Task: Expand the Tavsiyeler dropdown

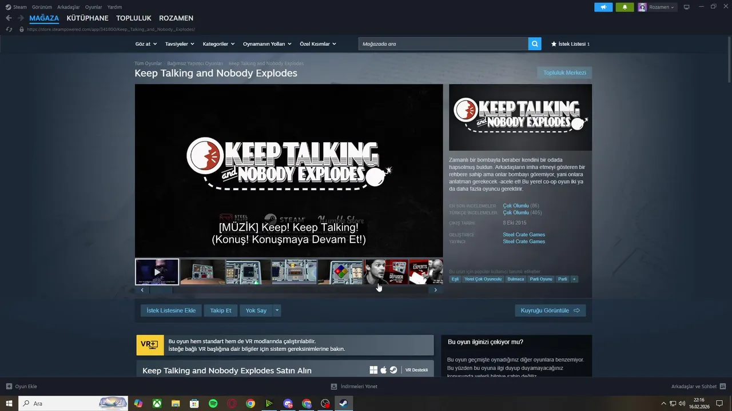Action: coord(180,44)
